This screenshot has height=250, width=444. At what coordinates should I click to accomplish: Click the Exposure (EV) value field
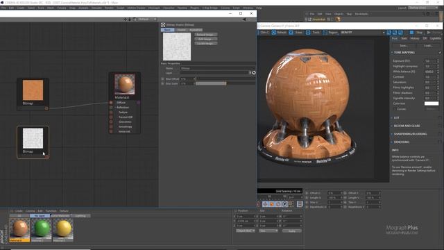tap(430, 61)
